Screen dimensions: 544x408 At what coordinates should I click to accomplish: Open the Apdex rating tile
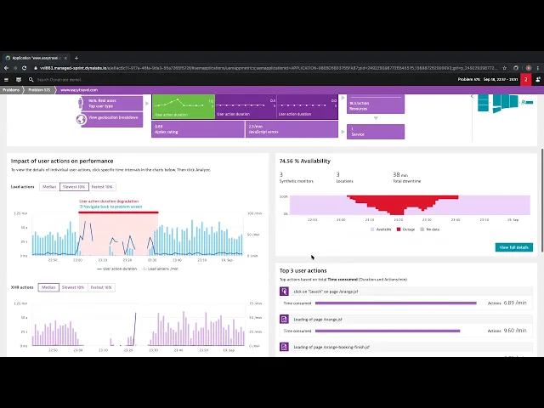(x=198, y=129)
